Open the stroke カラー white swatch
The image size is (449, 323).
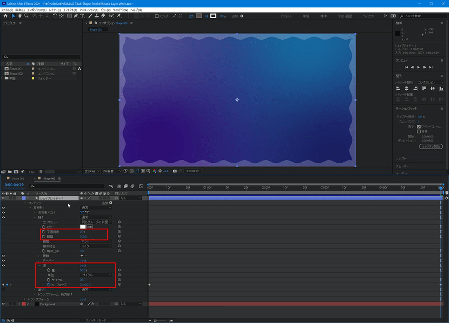pyautogui.click(x=83, y=227)
